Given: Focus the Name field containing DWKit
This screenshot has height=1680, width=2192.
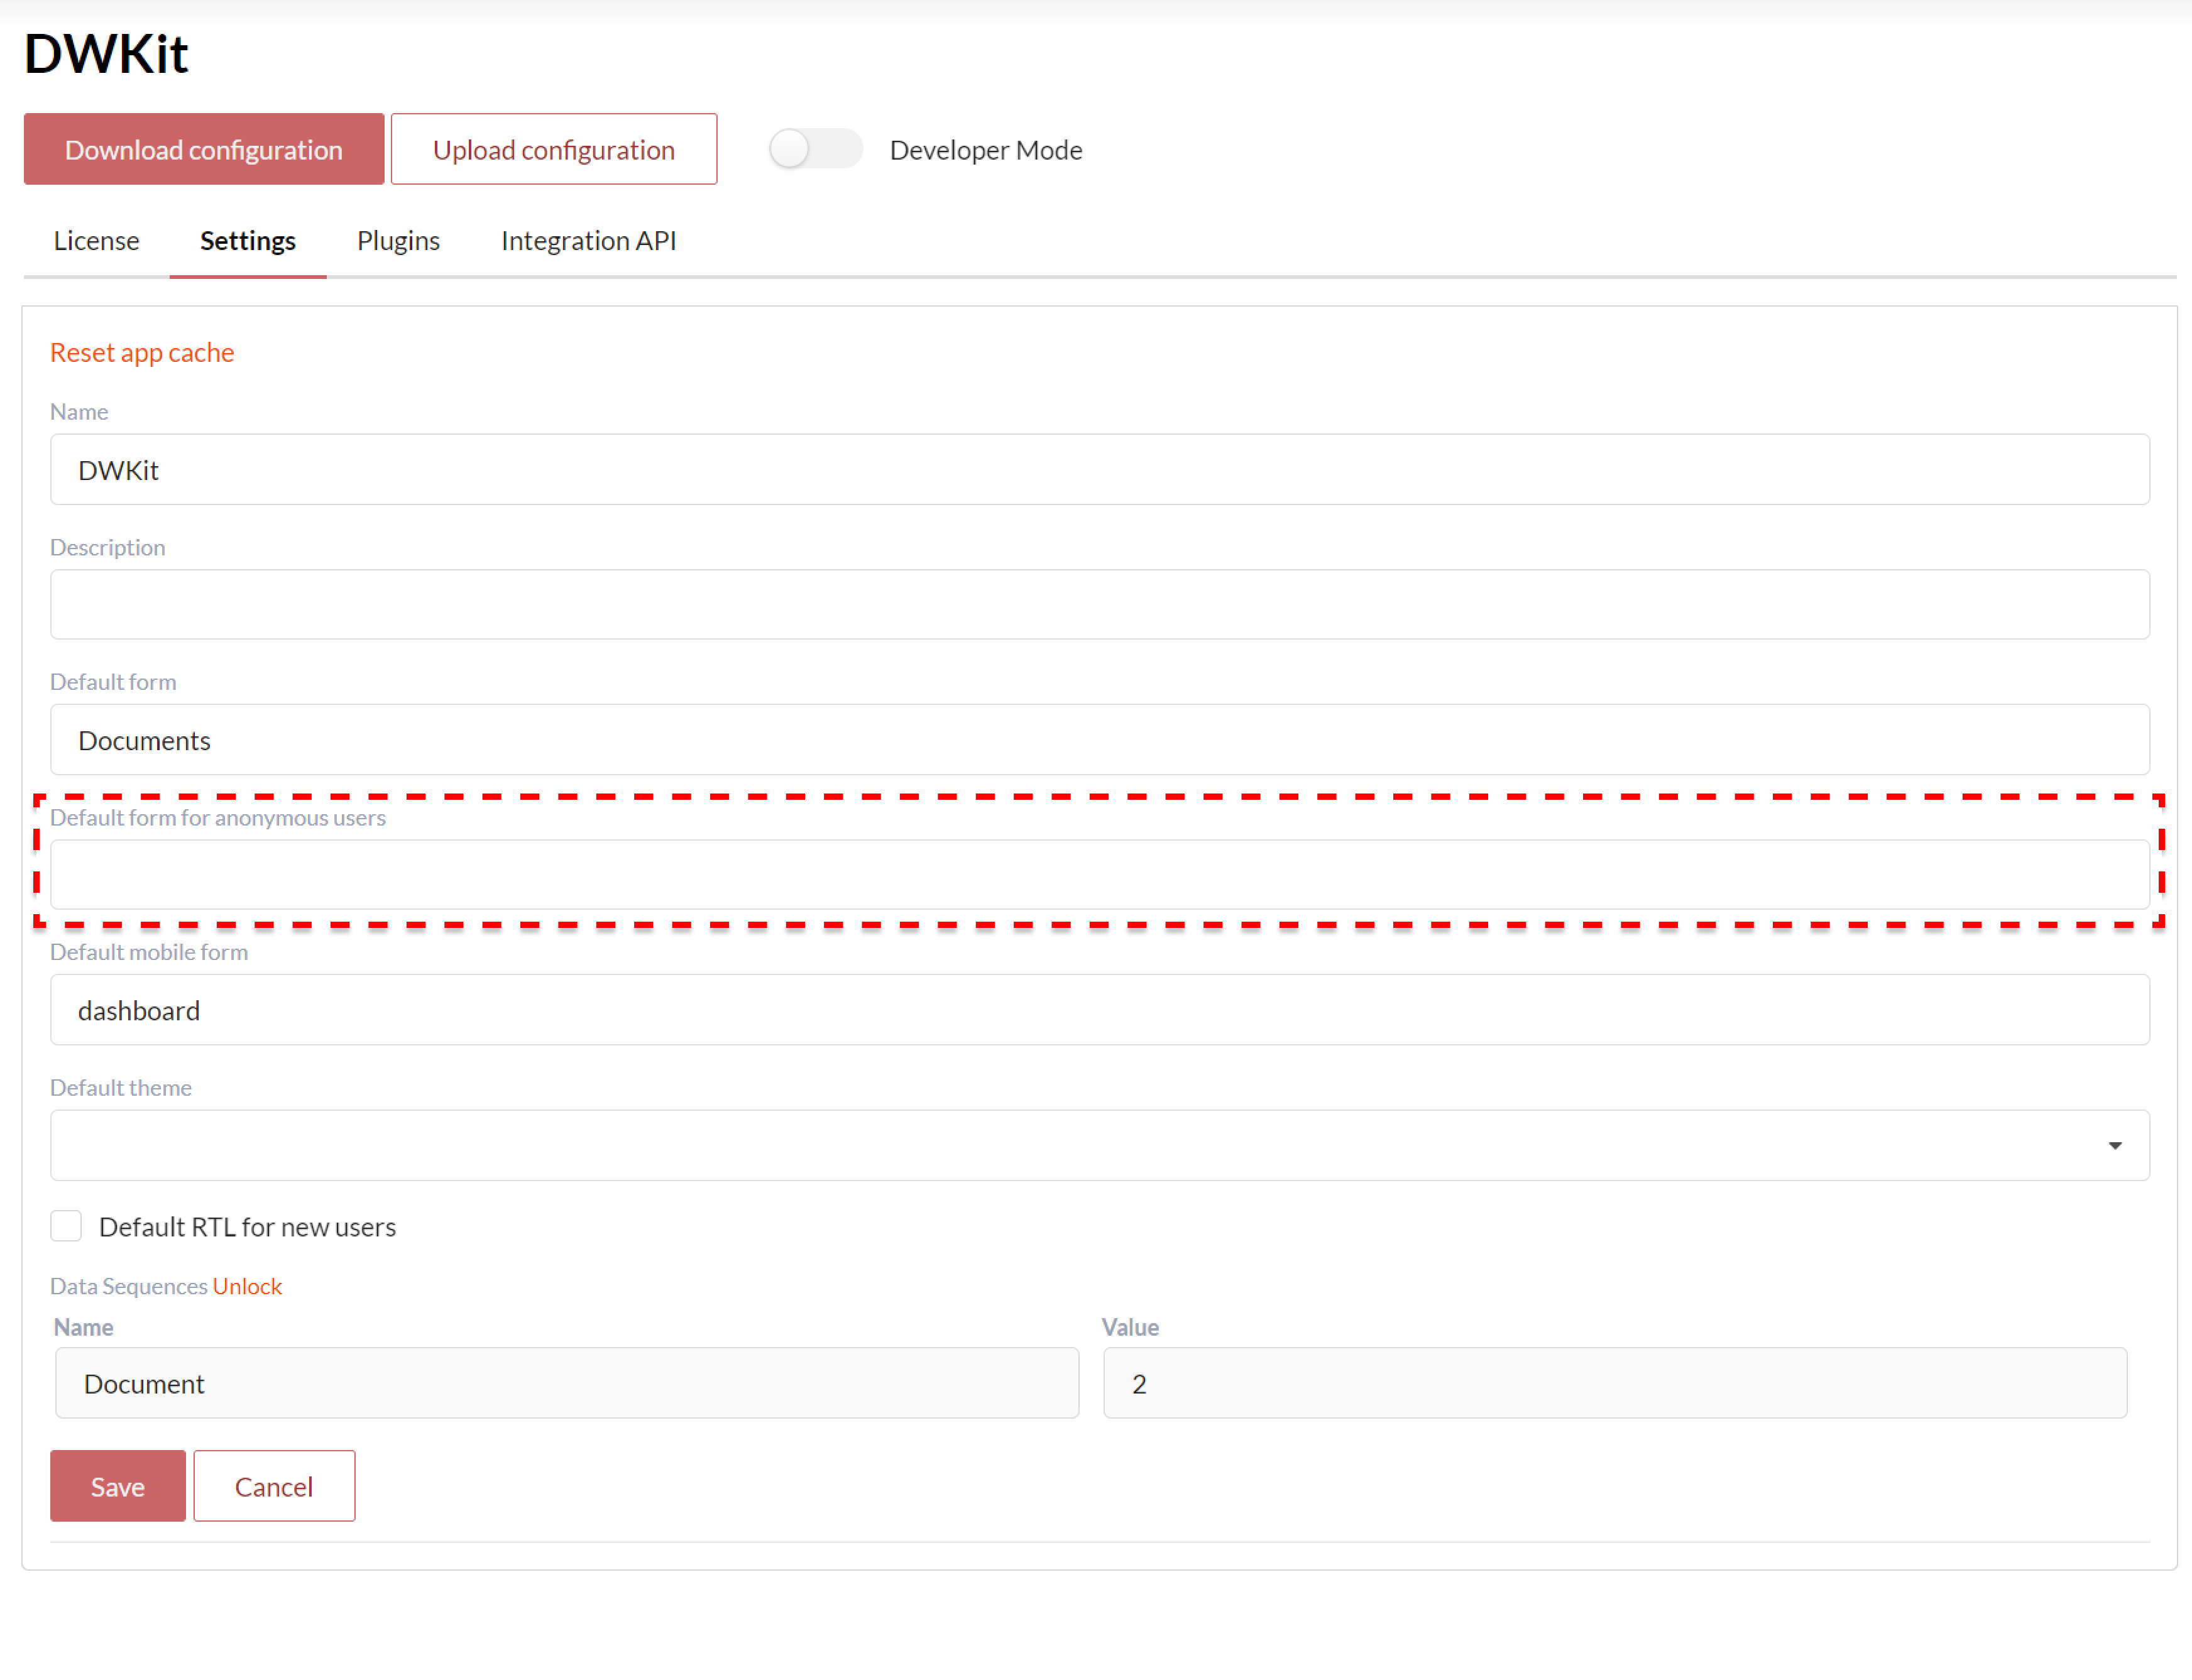Looking at the screenshot, I should pyautogui.click(x=1100, y=470).
